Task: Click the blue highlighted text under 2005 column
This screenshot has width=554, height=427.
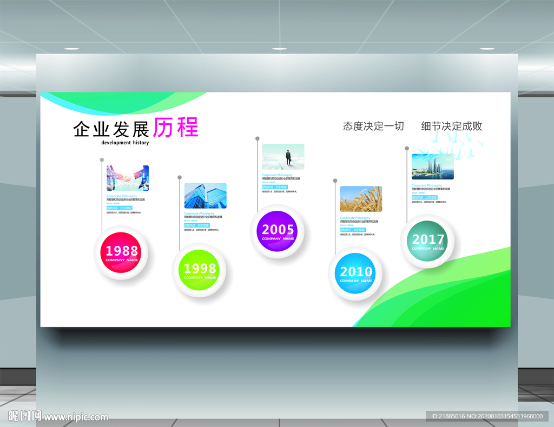Action: point(275,187)
